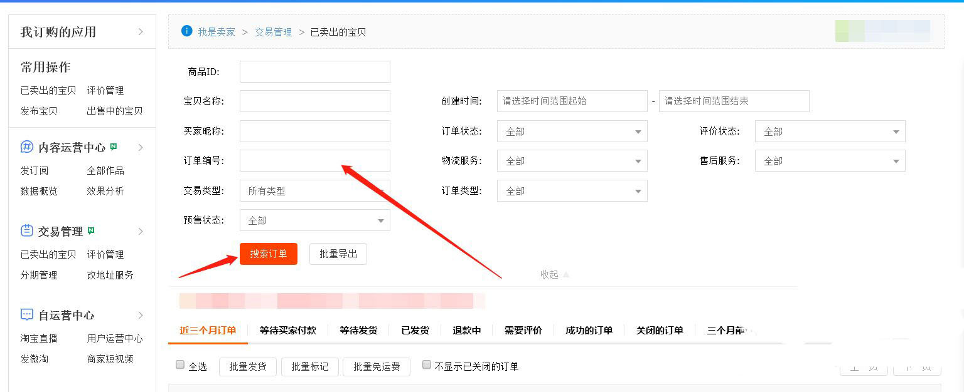Click the 宝贝名称 input field
The image size is (964, 392).
[x=315, y=101]
